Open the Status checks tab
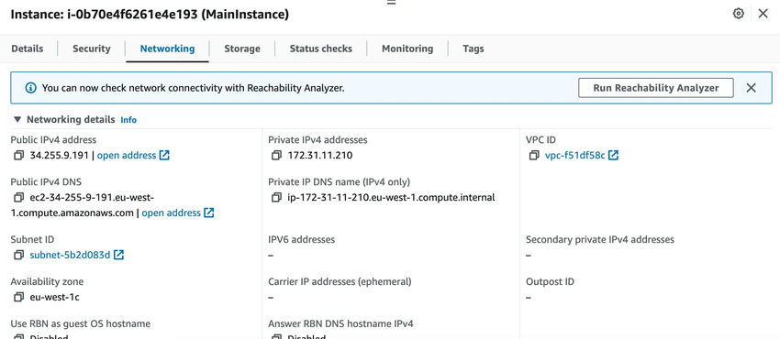 (321, 49)
